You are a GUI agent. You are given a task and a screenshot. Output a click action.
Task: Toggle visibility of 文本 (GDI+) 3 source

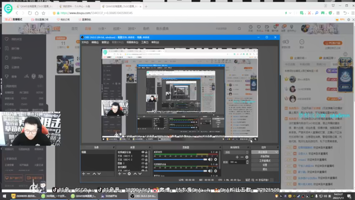coord(142,156)
